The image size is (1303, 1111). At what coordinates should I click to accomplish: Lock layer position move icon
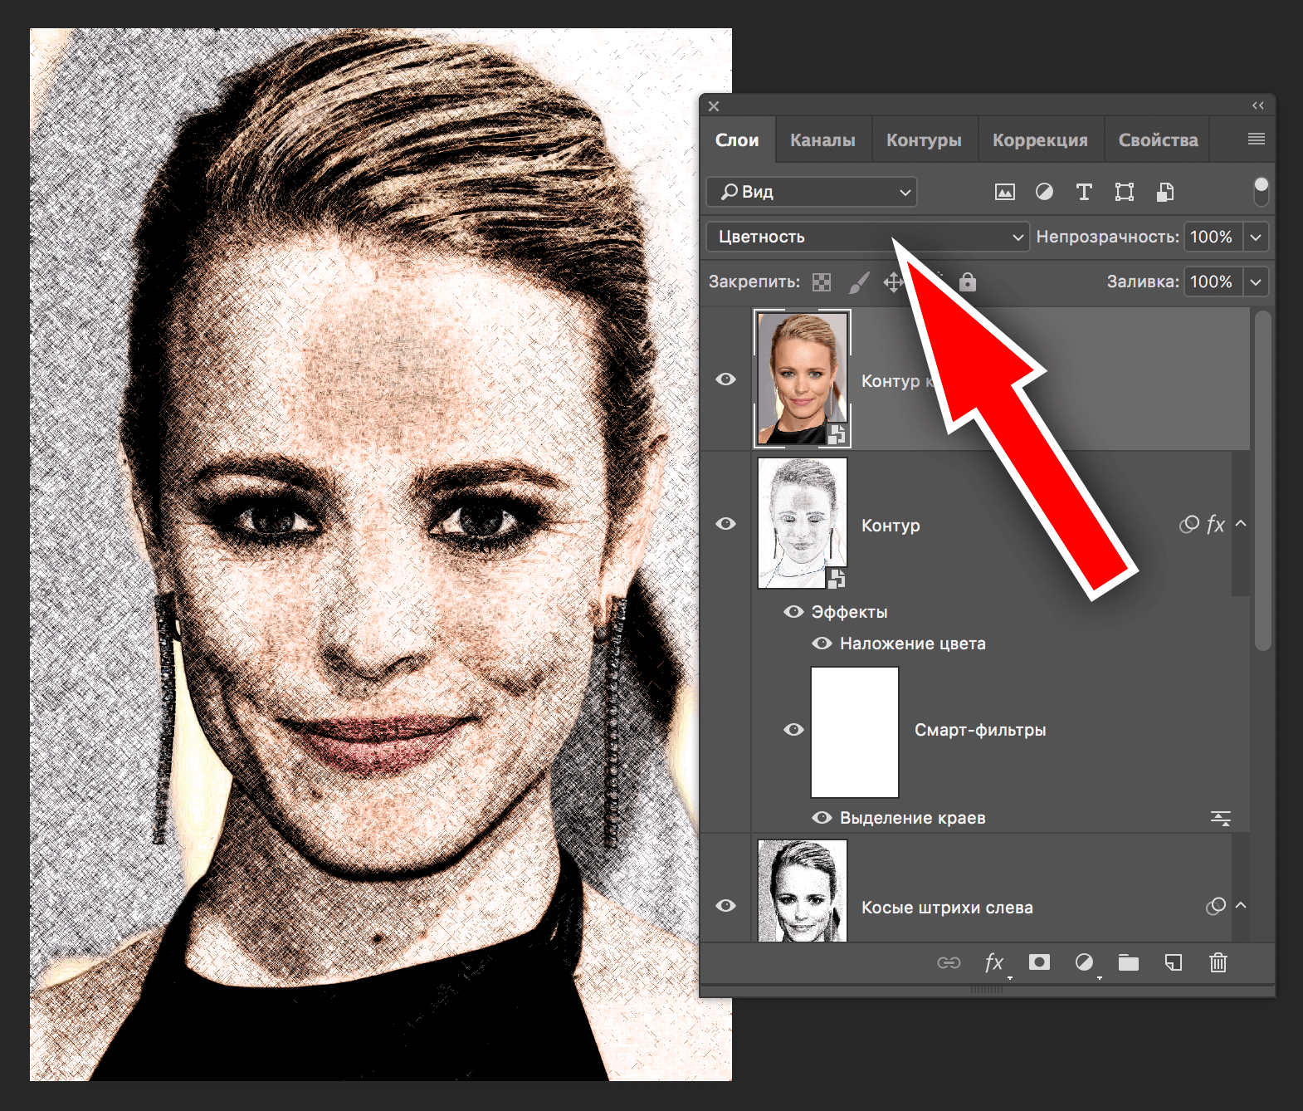click(x=894, y=282)
